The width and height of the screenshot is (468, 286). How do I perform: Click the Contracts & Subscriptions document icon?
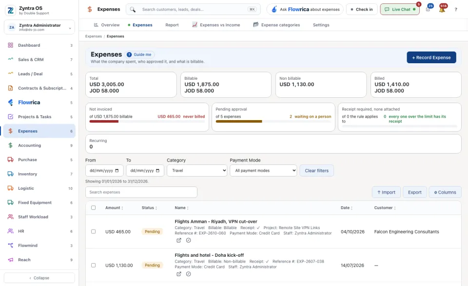click(10, 88)
